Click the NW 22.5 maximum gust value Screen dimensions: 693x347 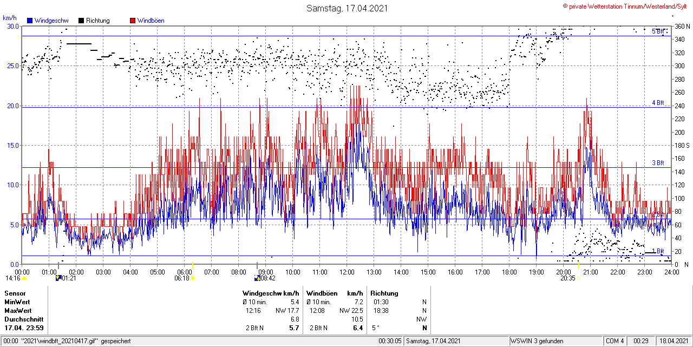tap(351, 311)
